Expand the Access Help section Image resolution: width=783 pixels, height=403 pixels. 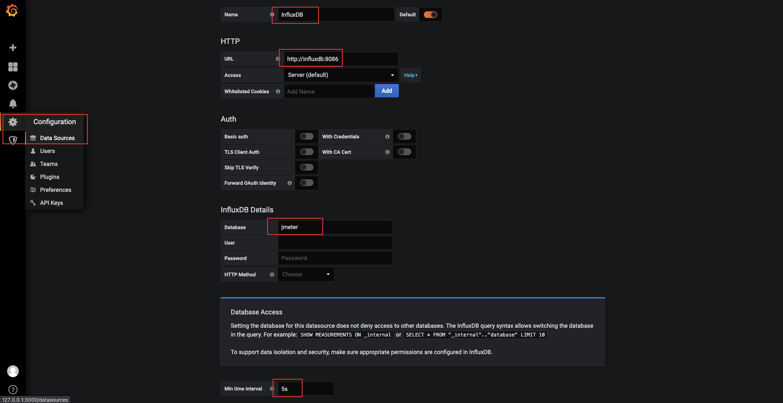[411, 75]
